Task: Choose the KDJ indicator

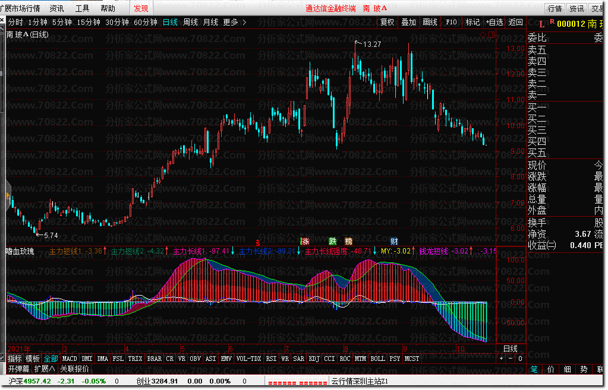Action: [x=314, y=359]
